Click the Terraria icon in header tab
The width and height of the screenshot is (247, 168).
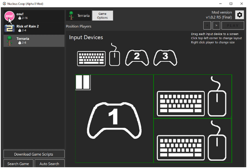tap(71, 15)
